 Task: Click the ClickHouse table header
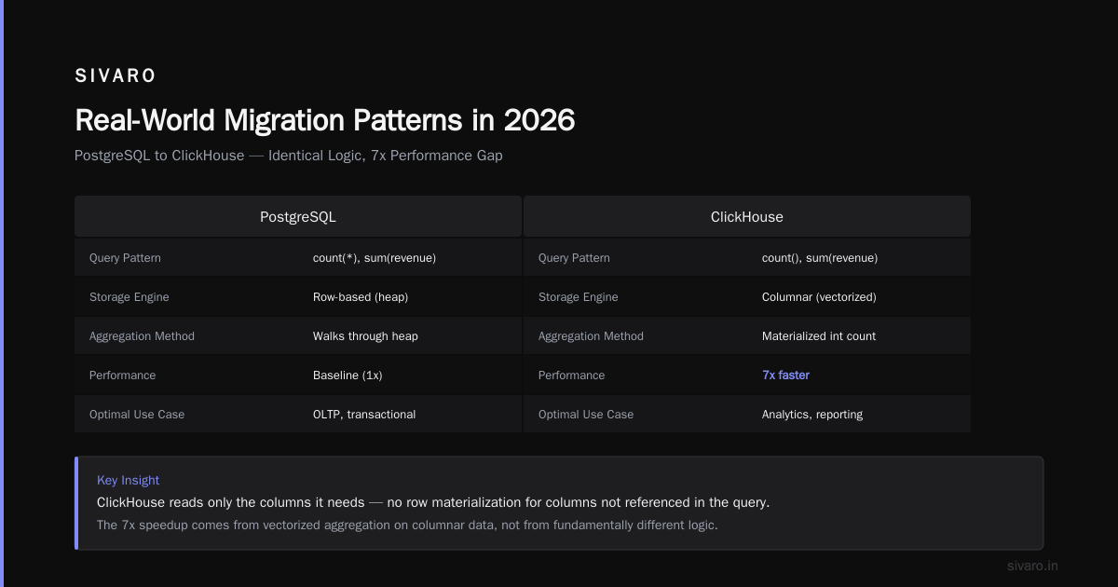(747, 216)
